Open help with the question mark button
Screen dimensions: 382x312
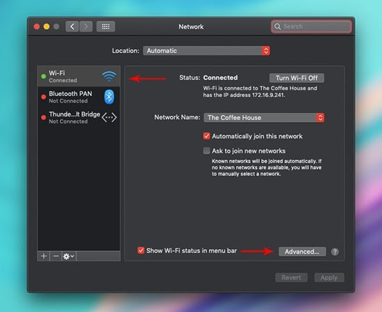pyautogui.click(x=335, y=252)
